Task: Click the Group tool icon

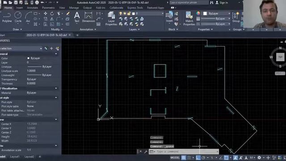Action: [x=236, y=17]
